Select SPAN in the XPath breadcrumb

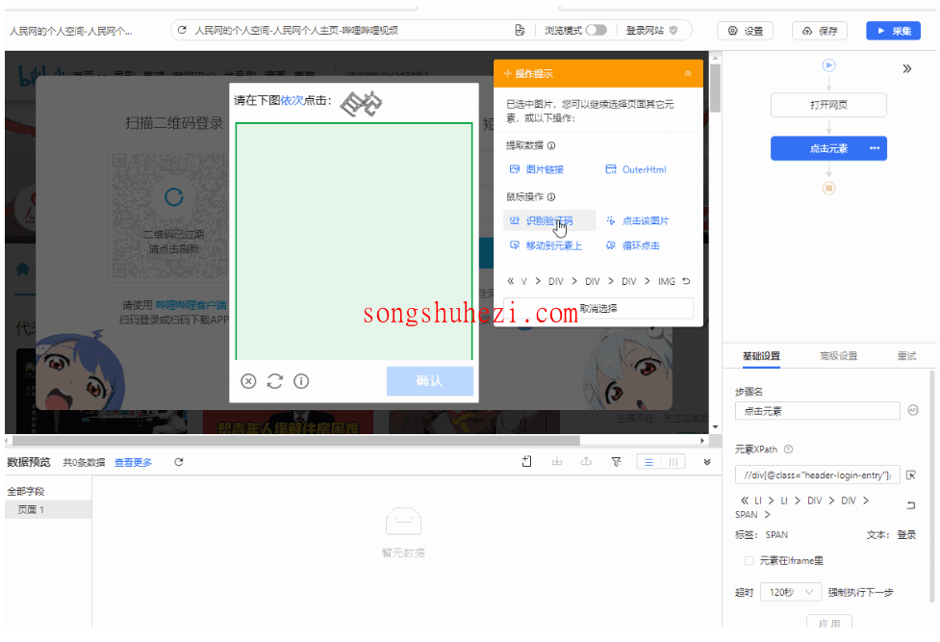click(747, 515)
